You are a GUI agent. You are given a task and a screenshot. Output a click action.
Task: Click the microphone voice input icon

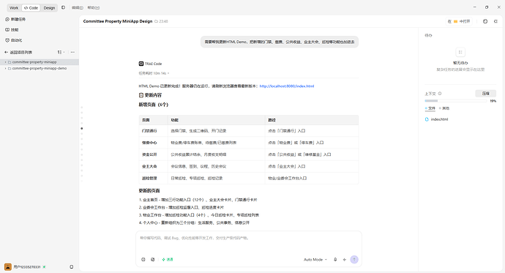point(335,260)
